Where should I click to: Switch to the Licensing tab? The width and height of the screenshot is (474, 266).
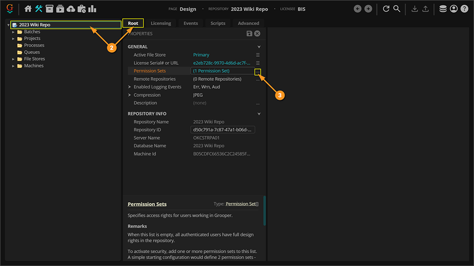(161, 23)
